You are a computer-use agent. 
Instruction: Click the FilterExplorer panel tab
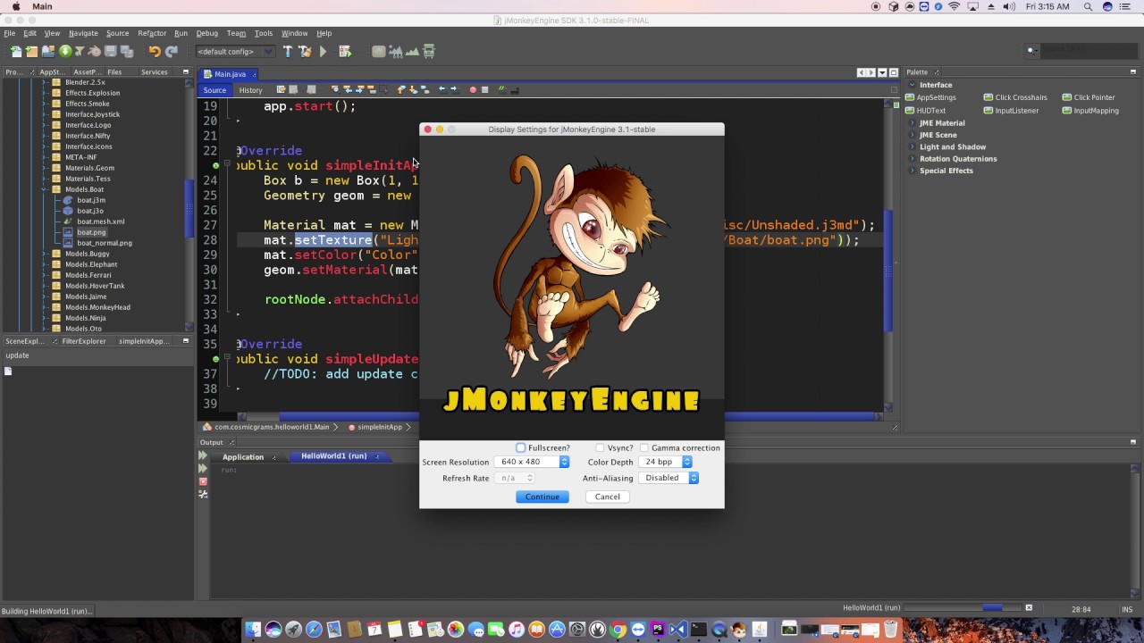(x=83, y=341)
